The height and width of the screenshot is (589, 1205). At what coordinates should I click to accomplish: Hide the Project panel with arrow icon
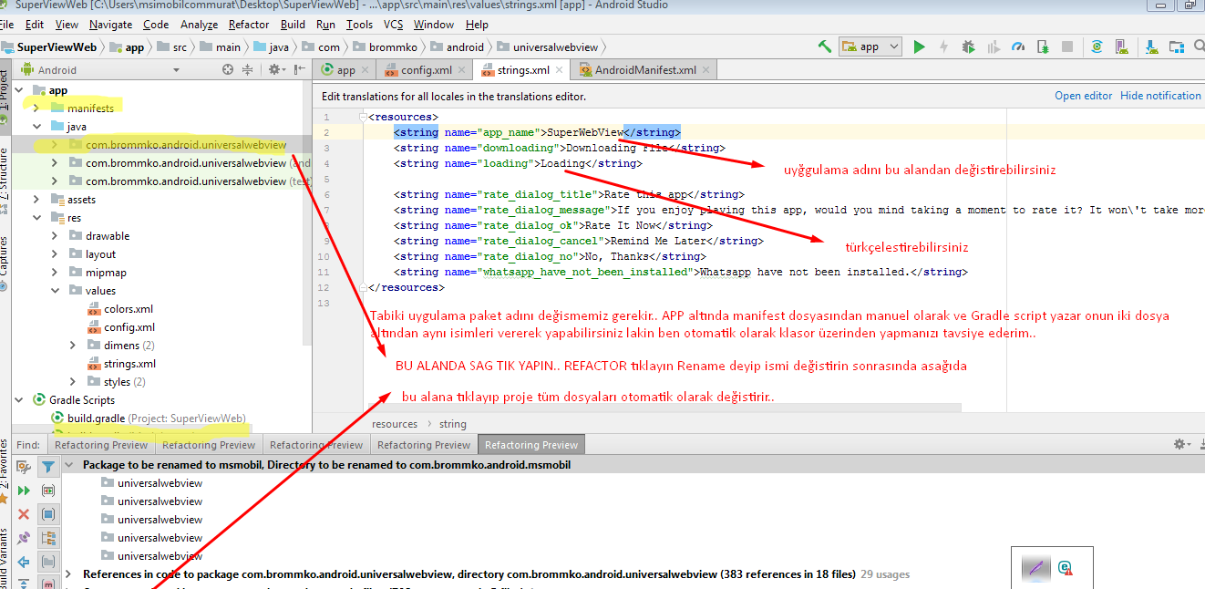pyautogui.click(x=301, y=69)
